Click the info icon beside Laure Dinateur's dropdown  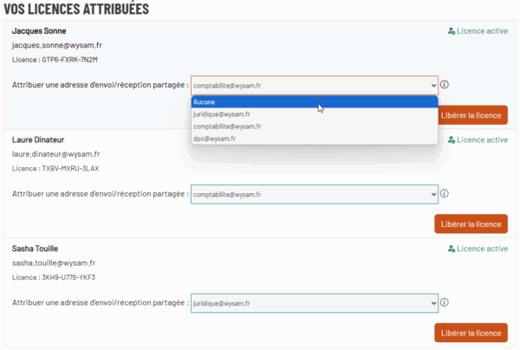pos(445,194)
